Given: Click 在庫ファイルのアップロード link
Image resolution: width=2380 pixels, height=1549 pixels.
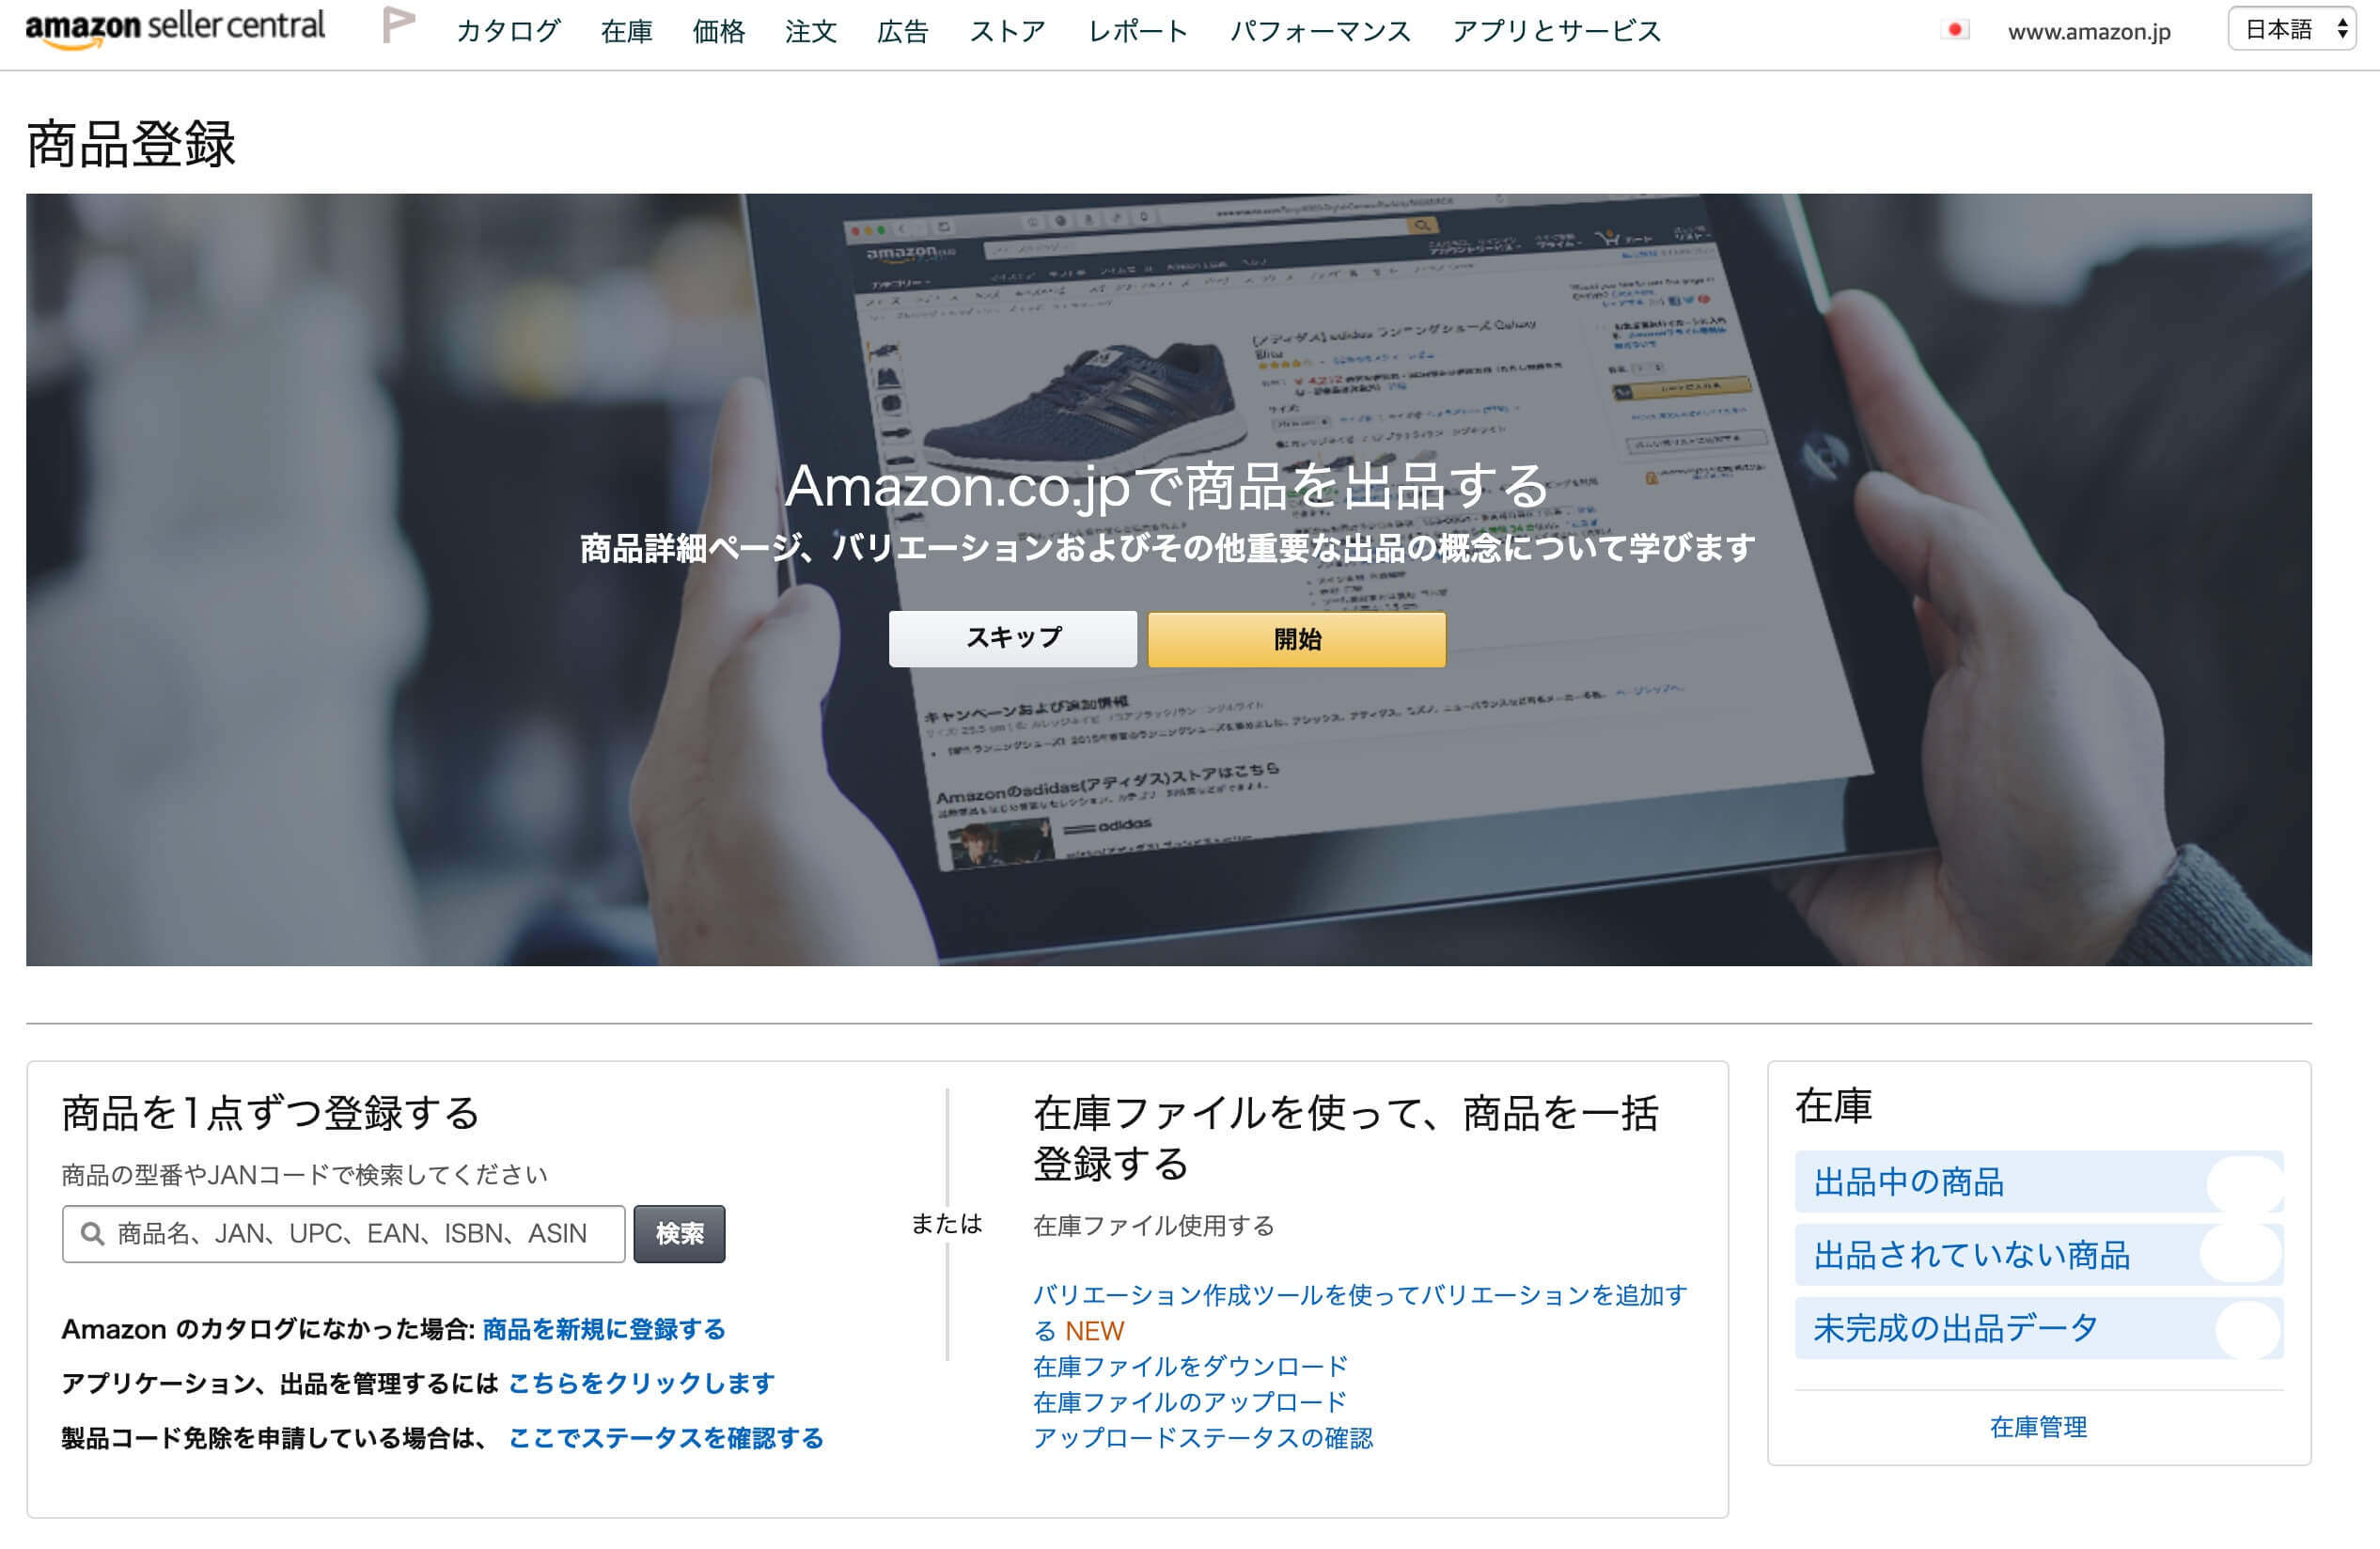Looking at the screenshot, I should [x=1189, y=1402].
